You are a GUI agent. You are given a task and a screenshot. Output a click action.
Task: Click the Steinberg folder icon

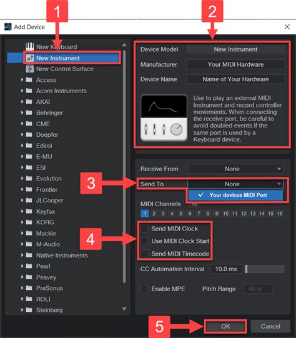tap(29, 310)
